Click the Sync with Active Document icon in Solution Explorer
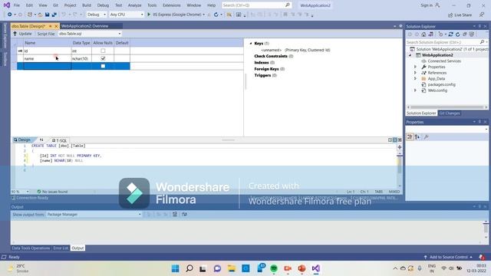Screen dimensions: 491x276 (451, 34)
